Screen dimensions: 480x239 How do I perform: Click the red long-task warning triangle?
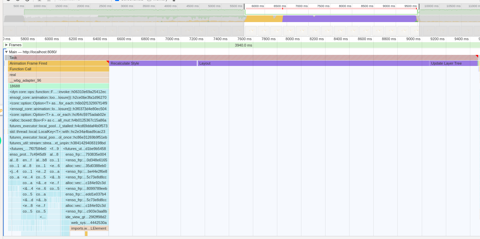coord(477,56)
